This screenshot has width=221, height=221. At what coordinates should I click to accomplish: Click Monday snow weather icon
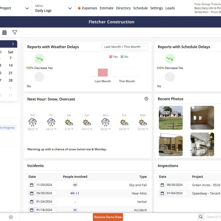tap(106, 122)
